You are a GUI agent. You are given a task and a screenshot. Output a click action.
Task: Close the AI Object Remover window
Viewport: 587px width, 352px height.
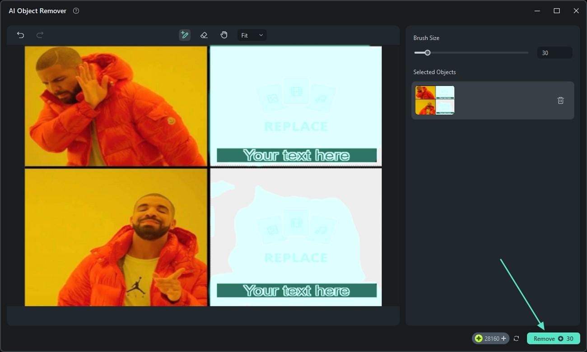576,11
